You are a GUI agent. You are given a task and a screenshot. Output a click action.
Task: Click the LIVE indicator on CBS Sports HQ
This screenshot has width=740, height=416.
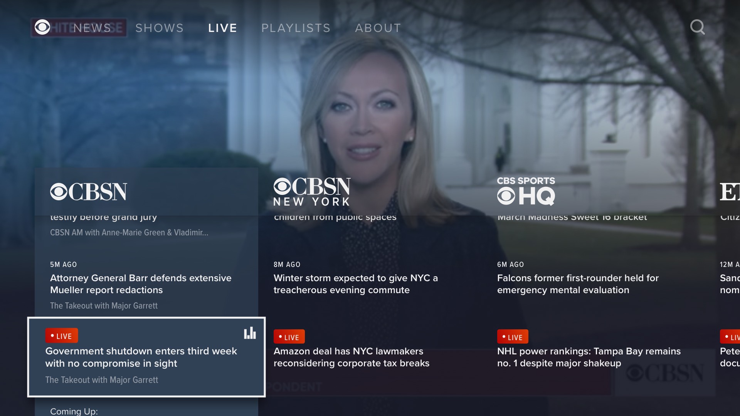click(x=513, y=336)
